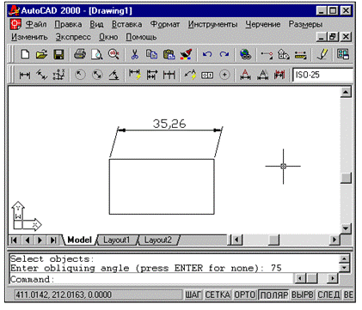Screen dimensions: 362x310
Task: Open a file with Open icon
Action: coord(42,54)
